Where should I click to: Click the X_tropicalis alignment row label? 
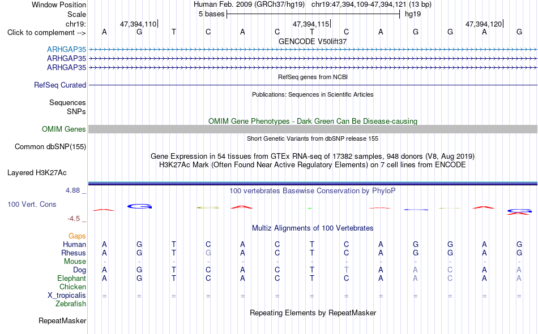(x=67, y=296)
